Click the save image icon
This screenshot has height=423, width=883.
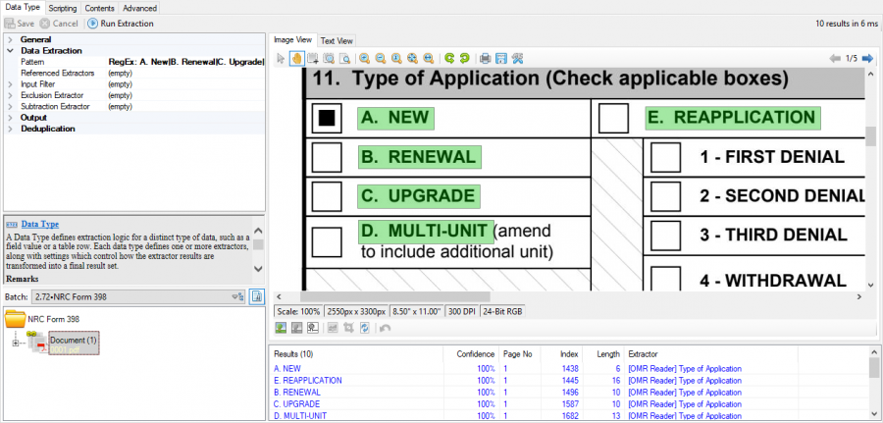[500, 59]
